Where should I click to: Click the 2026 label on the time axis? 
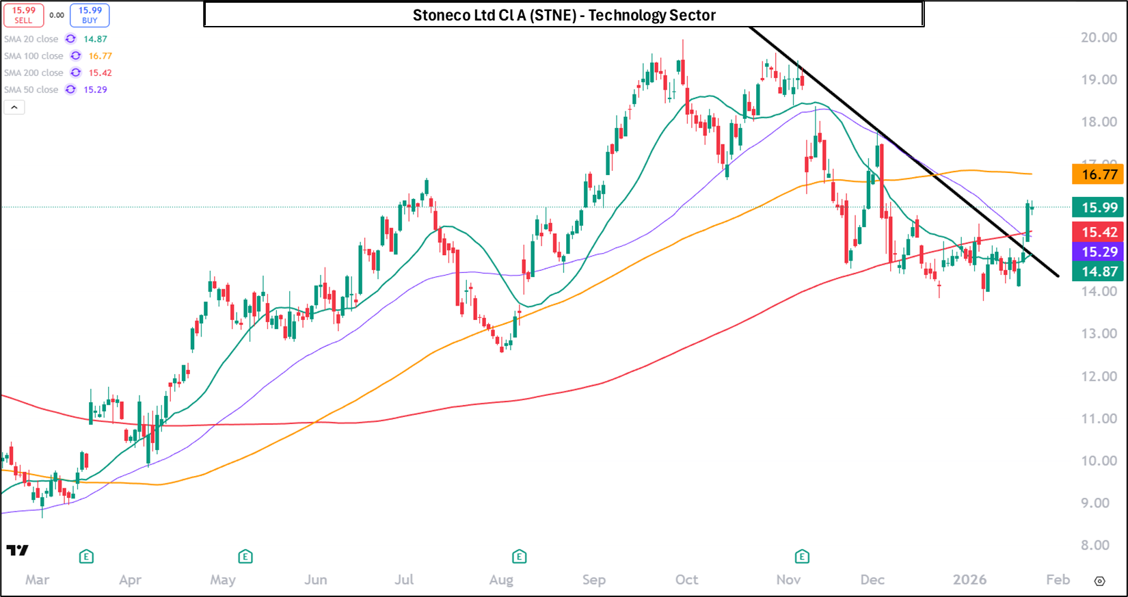969,580
